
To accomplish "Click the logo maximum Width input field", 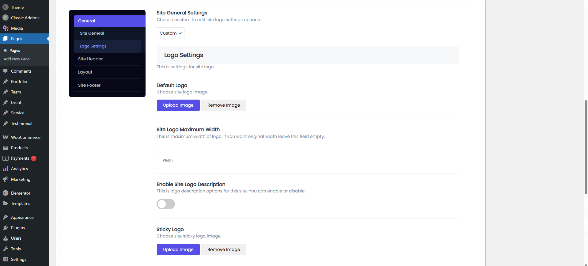I will 168,150.
